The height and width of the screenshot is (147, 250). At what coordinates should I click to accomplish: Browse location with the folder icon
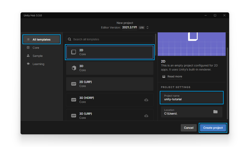[x=215, y=112]
